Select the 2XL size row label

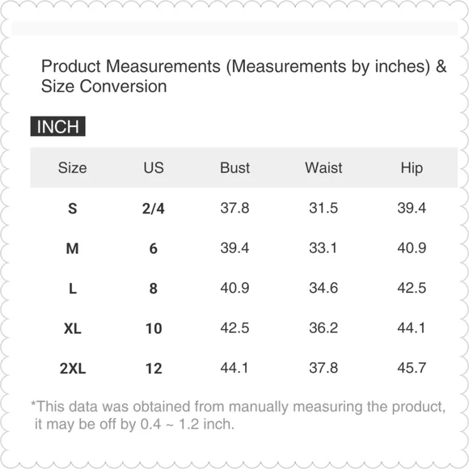73,369
